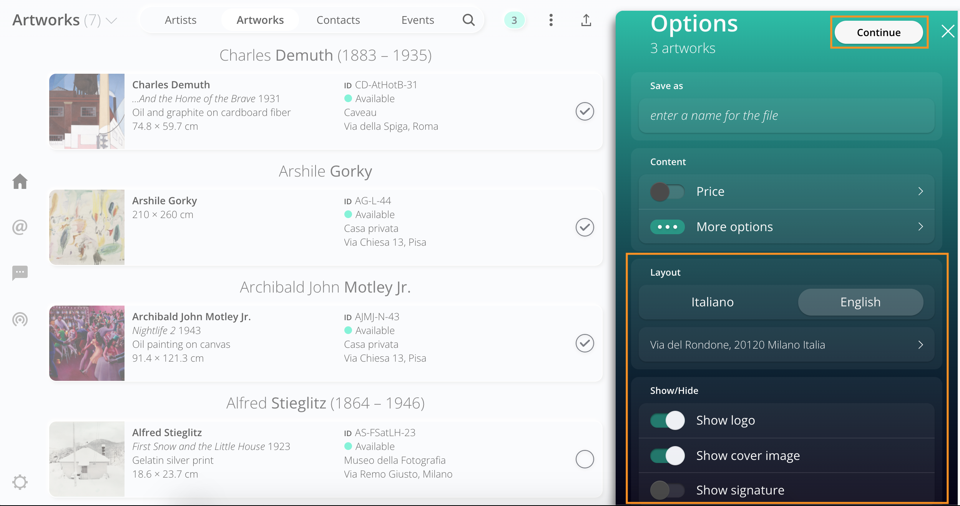960x506 pixels.
Task: Select the Alfred Stieglitz artwork checkbox
Action: pyautogui.click(x=585, y=459)
